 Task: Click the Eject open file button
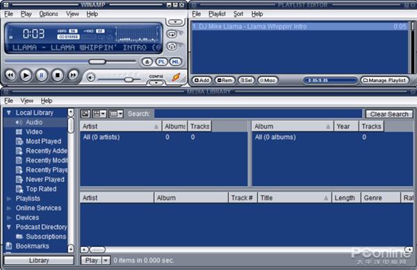147,62
